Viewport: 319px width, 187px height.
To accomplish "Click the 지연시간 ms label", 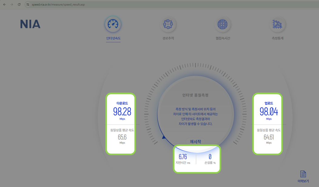I will pos(183,163).
